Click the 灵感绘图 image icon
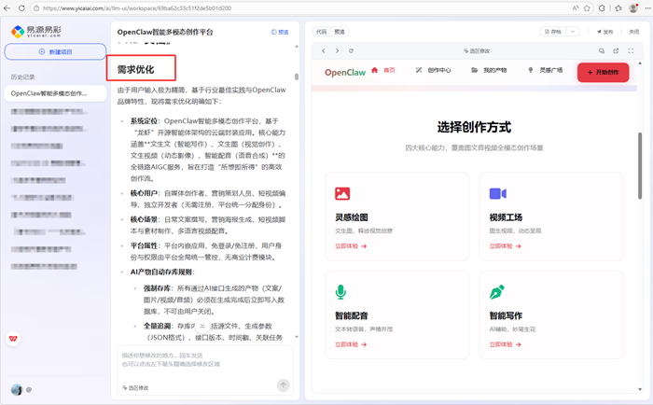This screenshot has height=405, width=653. pos(342,194)
